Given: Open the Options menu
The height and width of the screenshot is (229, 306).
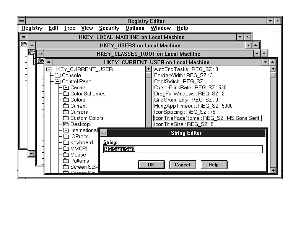Looking at the screenshot, I should click(135, 28).
